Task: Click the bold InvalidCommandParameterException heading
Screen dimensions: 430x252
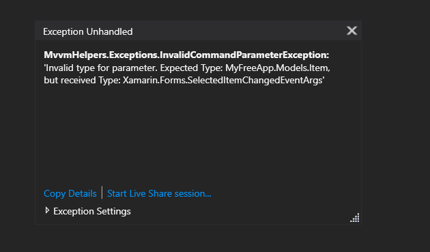Action: [186, 55]
